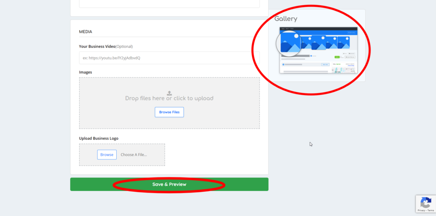
Task: Focus the Your Business Video URL field
Action: coord(169,58)
